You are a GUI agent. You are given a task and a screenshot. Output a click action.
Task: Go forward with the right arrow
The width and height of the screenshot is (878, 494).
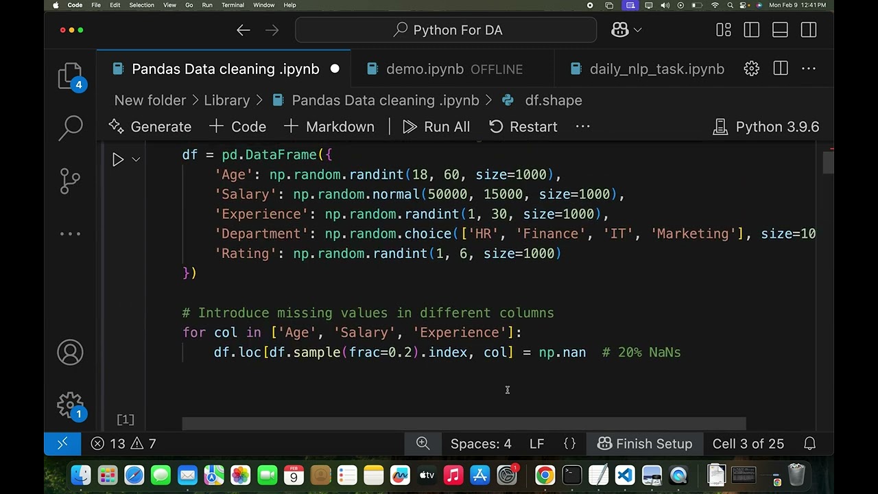click(272, 30)
